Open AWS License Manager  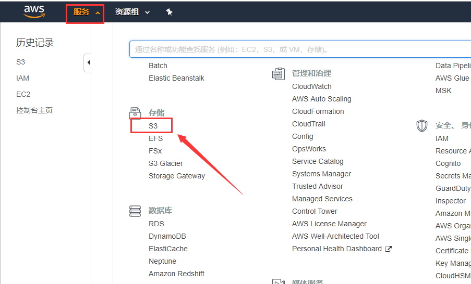(329, 224)
